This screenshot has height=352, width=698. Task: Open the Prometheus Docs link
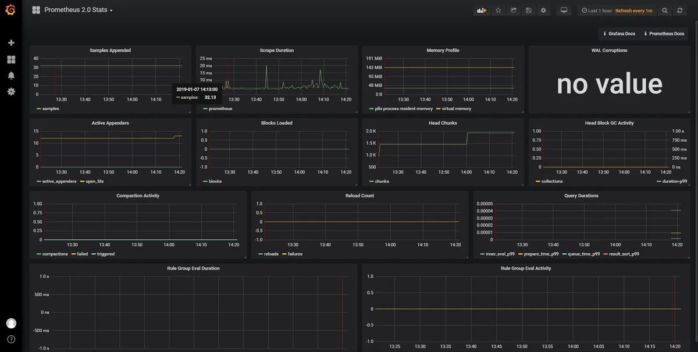[x=664, y=34]
